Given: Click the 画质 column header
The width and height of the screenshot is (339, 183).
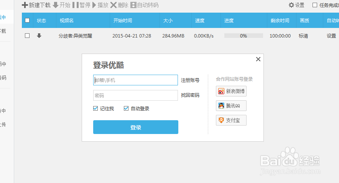Looking at the screenshot, I should [x=304, y=21].
